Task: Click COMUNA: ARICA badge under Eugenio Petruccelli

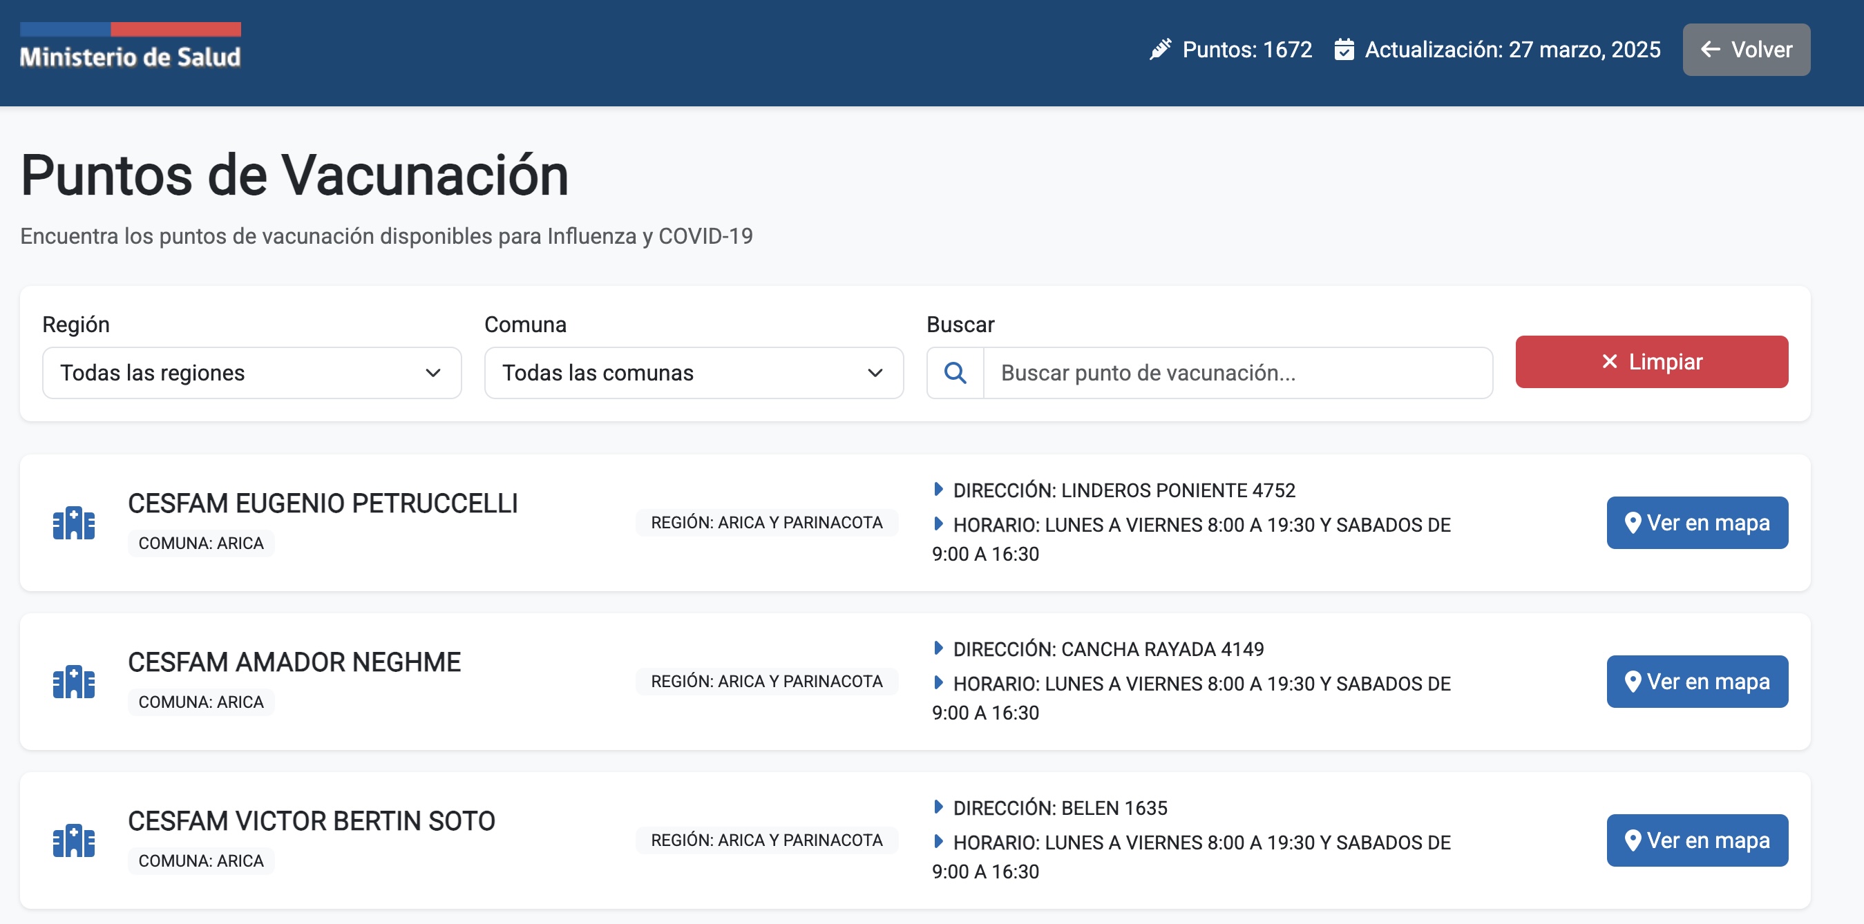Action: tap(201, 543)
